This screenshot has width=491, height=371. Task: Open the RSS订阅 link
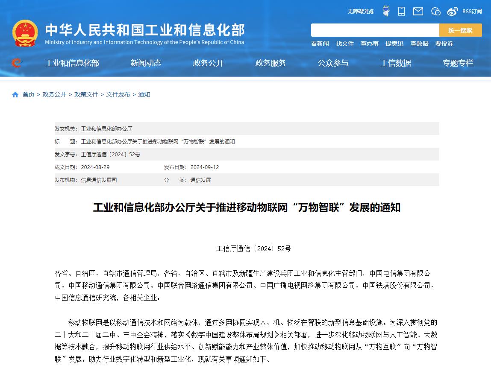point(472,12)
